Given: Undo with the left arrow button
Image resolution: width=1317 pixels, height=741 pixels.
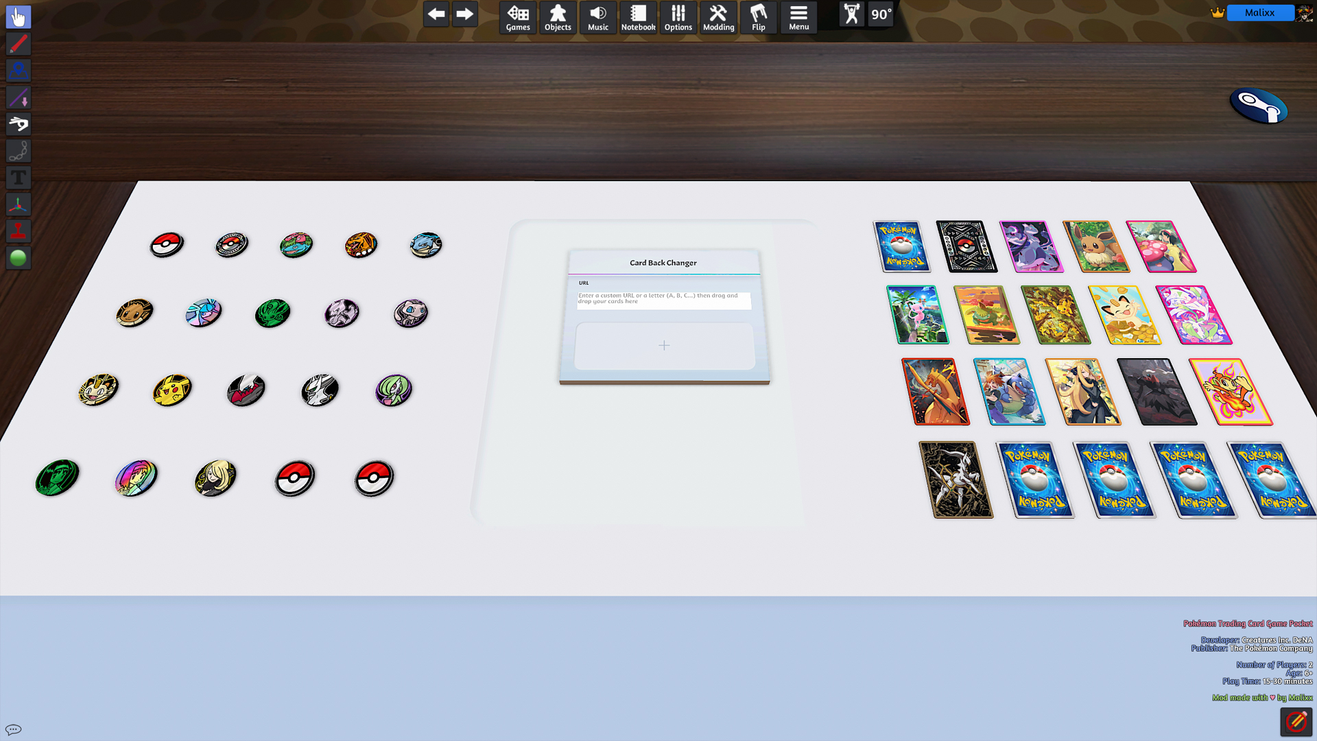Looking at the screenshot, I should pos(436,14).
